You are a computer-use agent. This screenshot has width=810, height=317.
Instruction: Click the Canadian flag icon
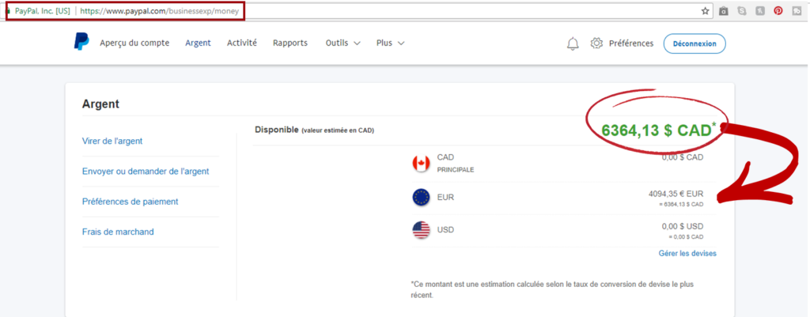point(421,164)
